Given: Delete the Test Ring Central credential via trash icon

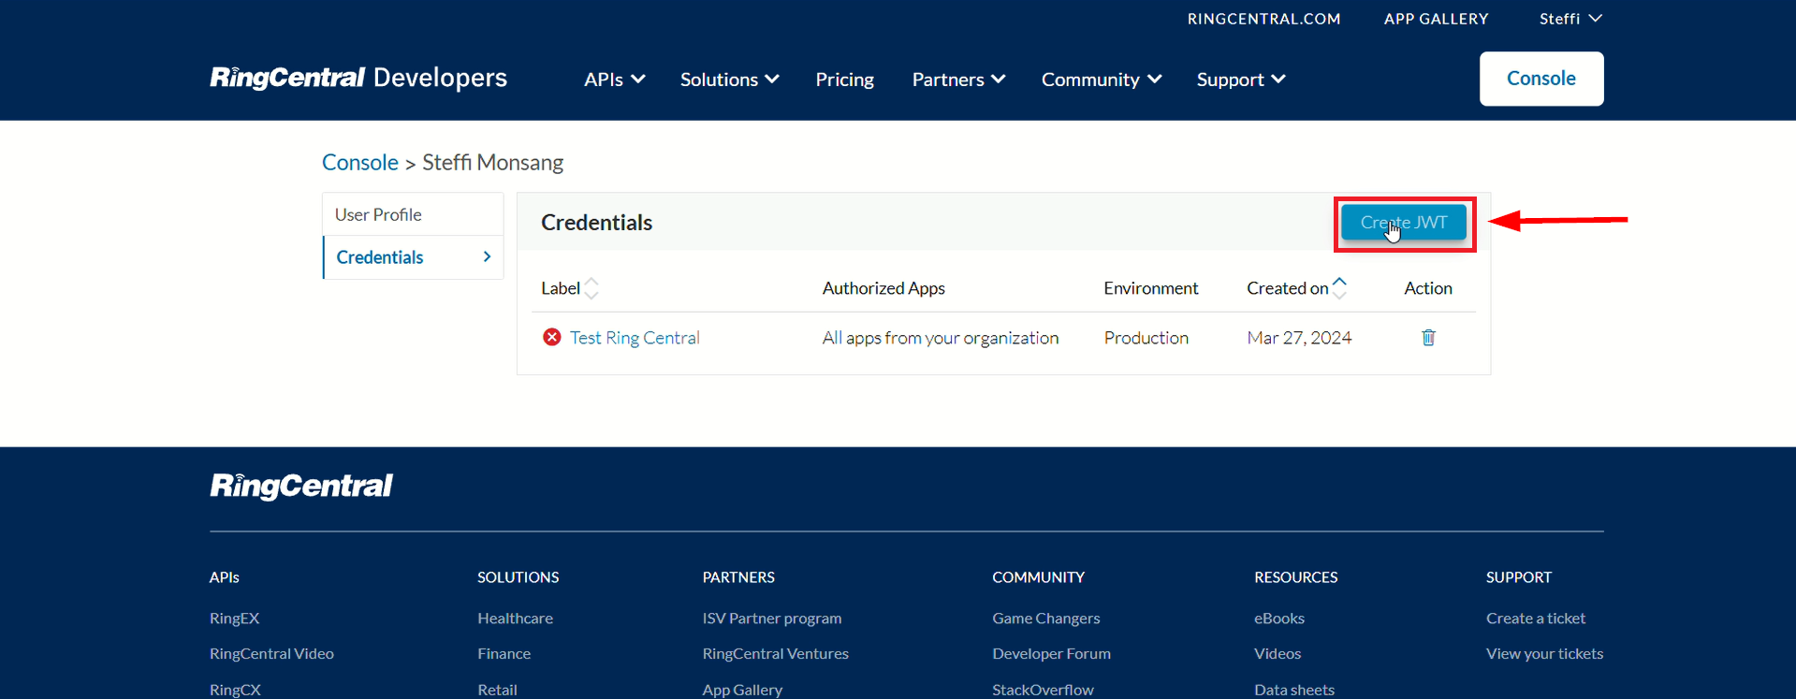Looking at the screenshot, I should coord(1428,338).
